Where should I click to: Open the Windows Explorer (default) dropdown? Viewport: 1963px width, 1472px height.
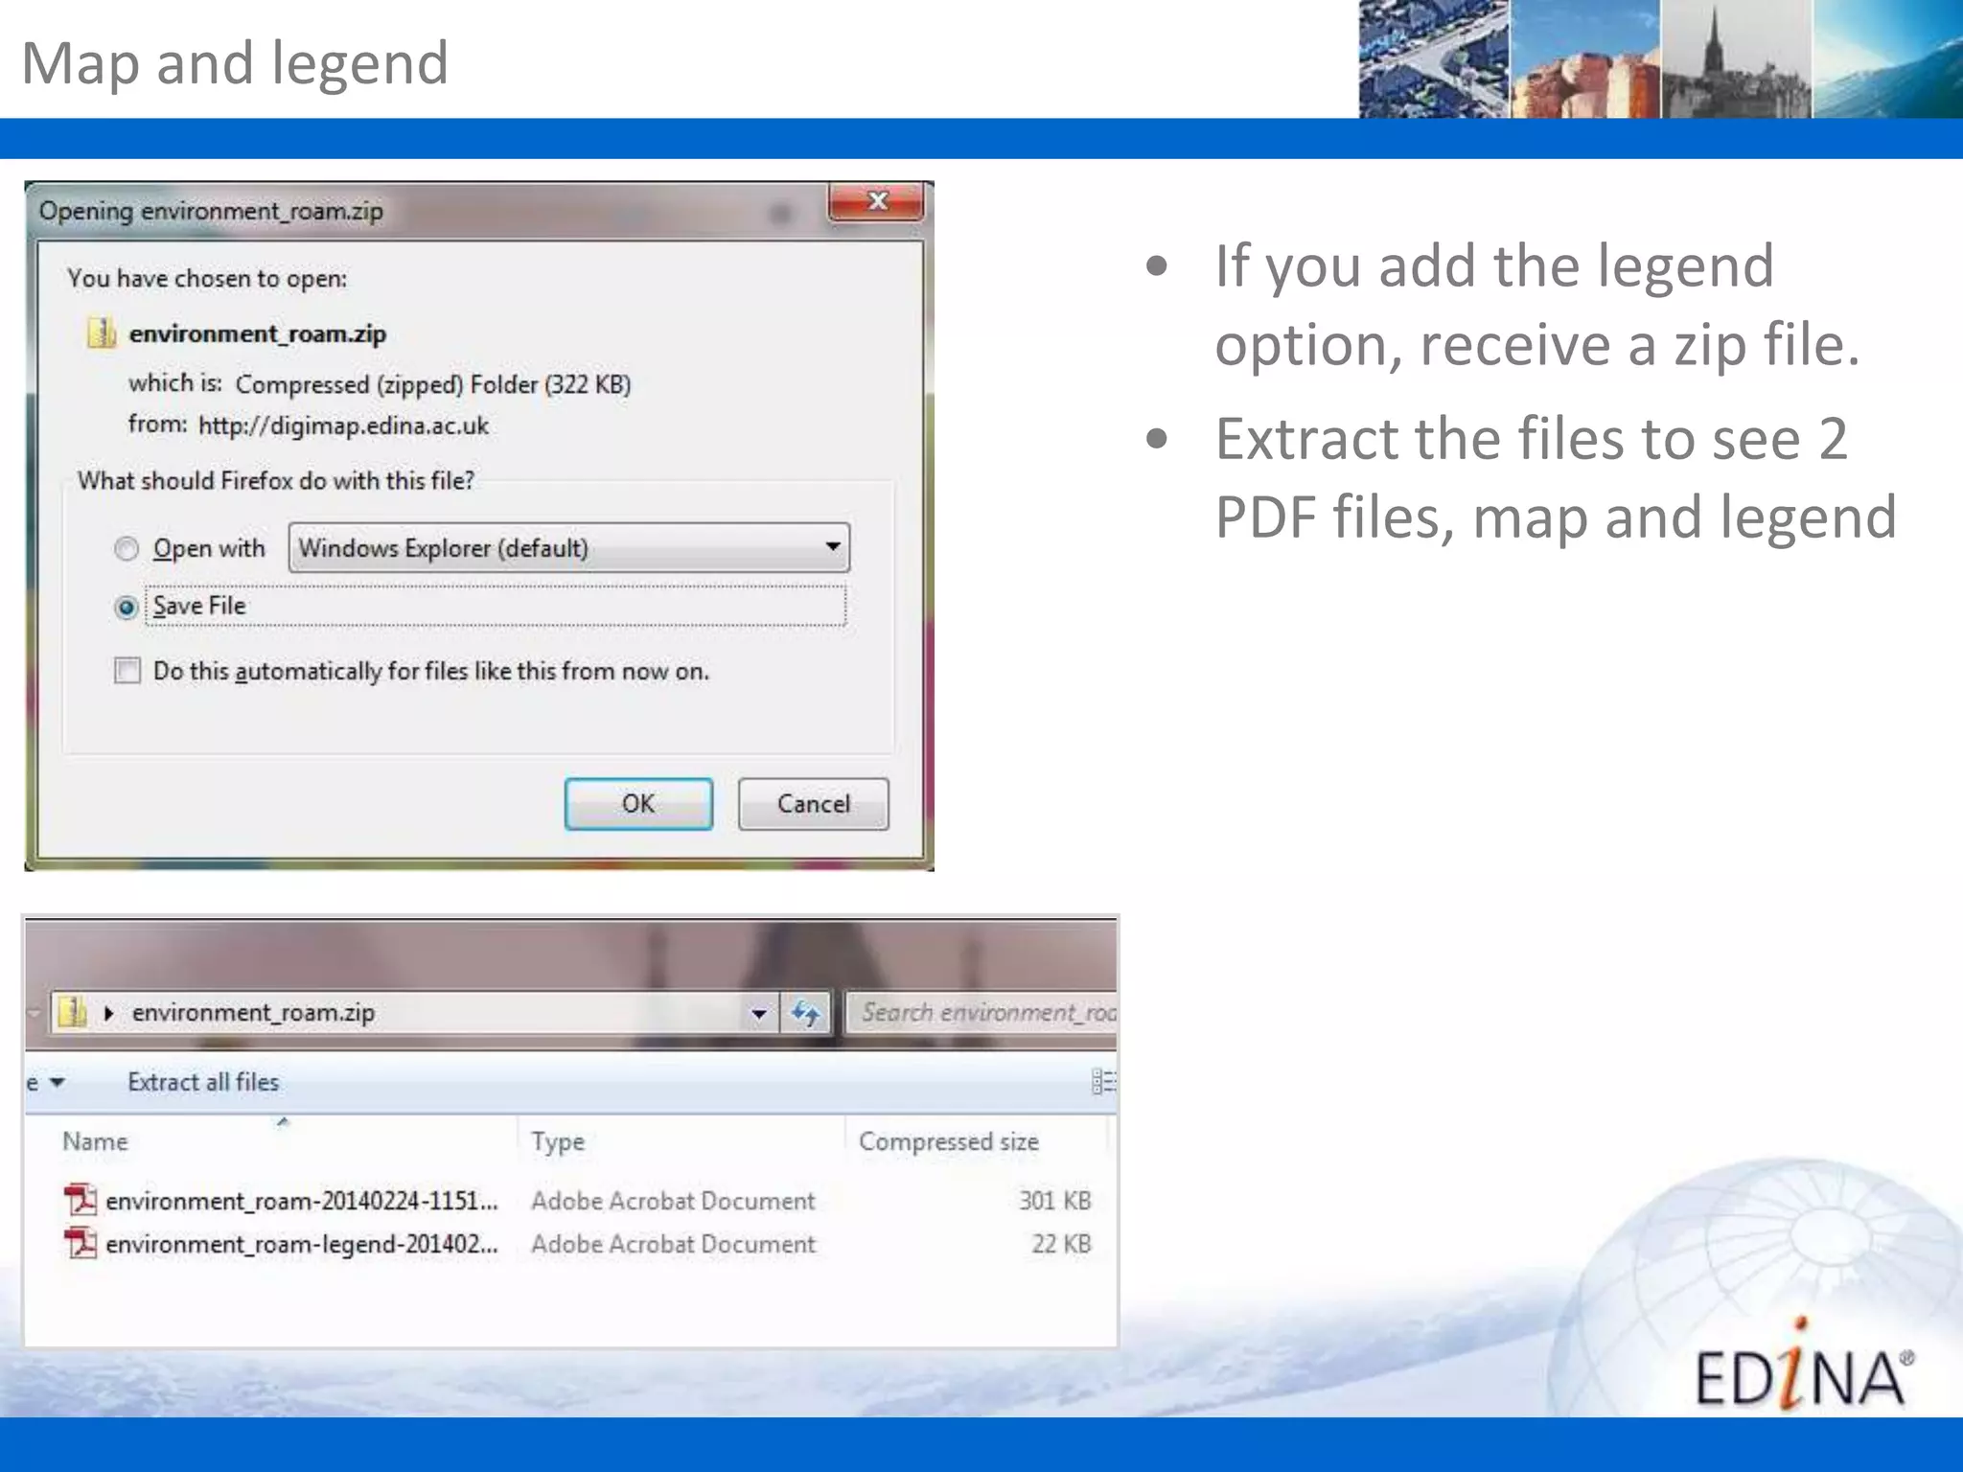point(569,548)
